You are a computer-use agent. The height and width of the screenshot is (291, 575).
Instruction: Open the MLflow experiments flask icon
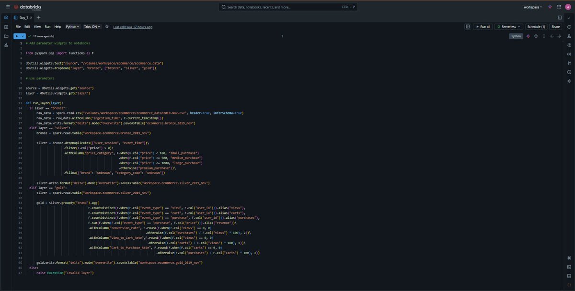tap(569, 36)
